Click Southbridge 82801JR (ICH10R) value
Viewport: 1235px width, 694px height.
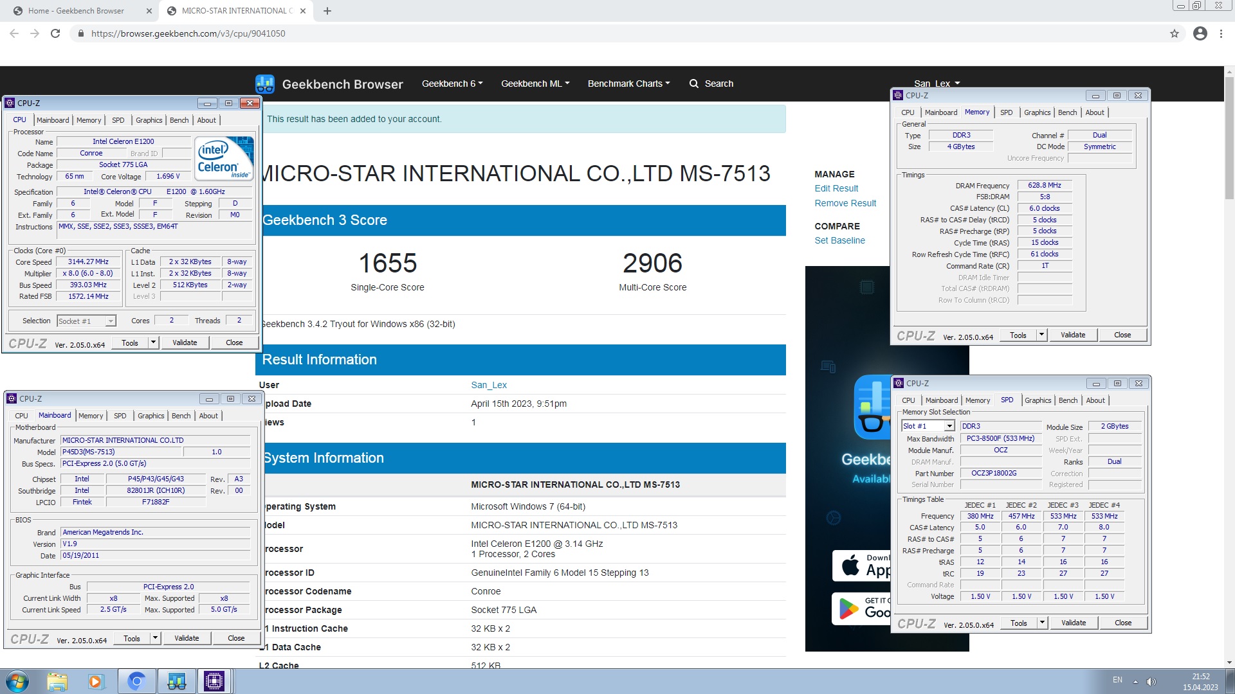click(156, 490)
